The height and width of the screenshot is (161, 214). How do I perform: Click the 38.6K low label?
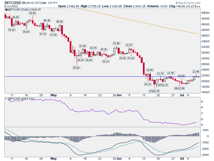tap(26, 32)
